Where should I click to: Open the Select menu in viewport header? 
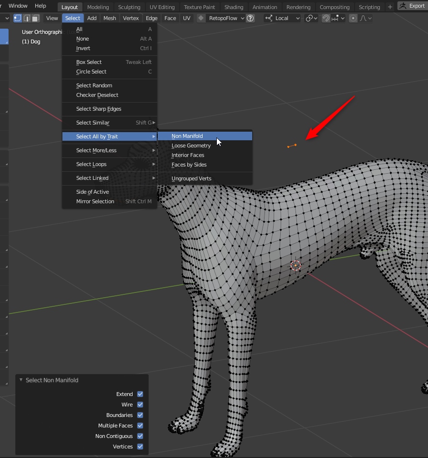pos(72,18)
